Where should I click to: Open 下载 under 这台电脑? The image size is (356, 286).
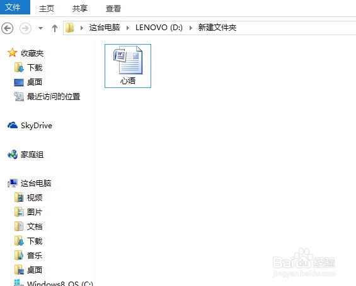[x=35, y=241]
